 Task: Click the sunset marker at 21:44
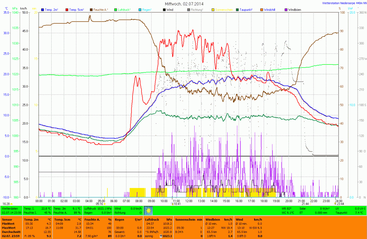pos(310,204)
